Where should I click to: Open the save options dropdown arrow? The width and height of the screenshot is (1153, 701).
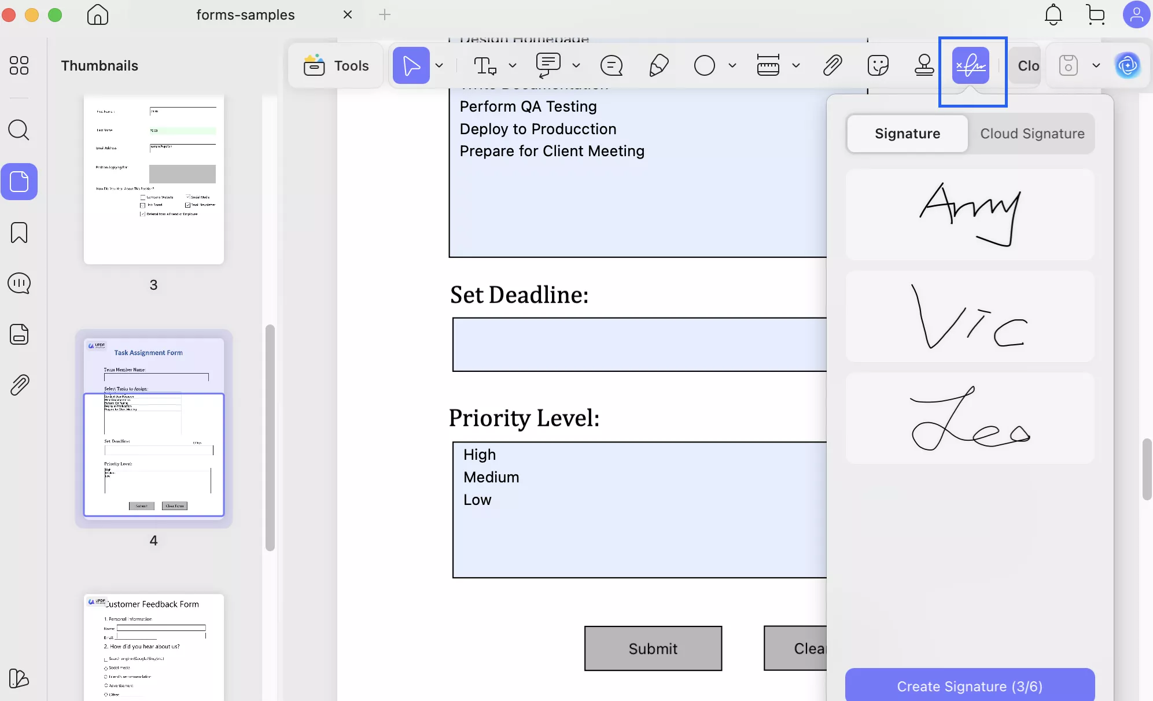point(1096,65)
